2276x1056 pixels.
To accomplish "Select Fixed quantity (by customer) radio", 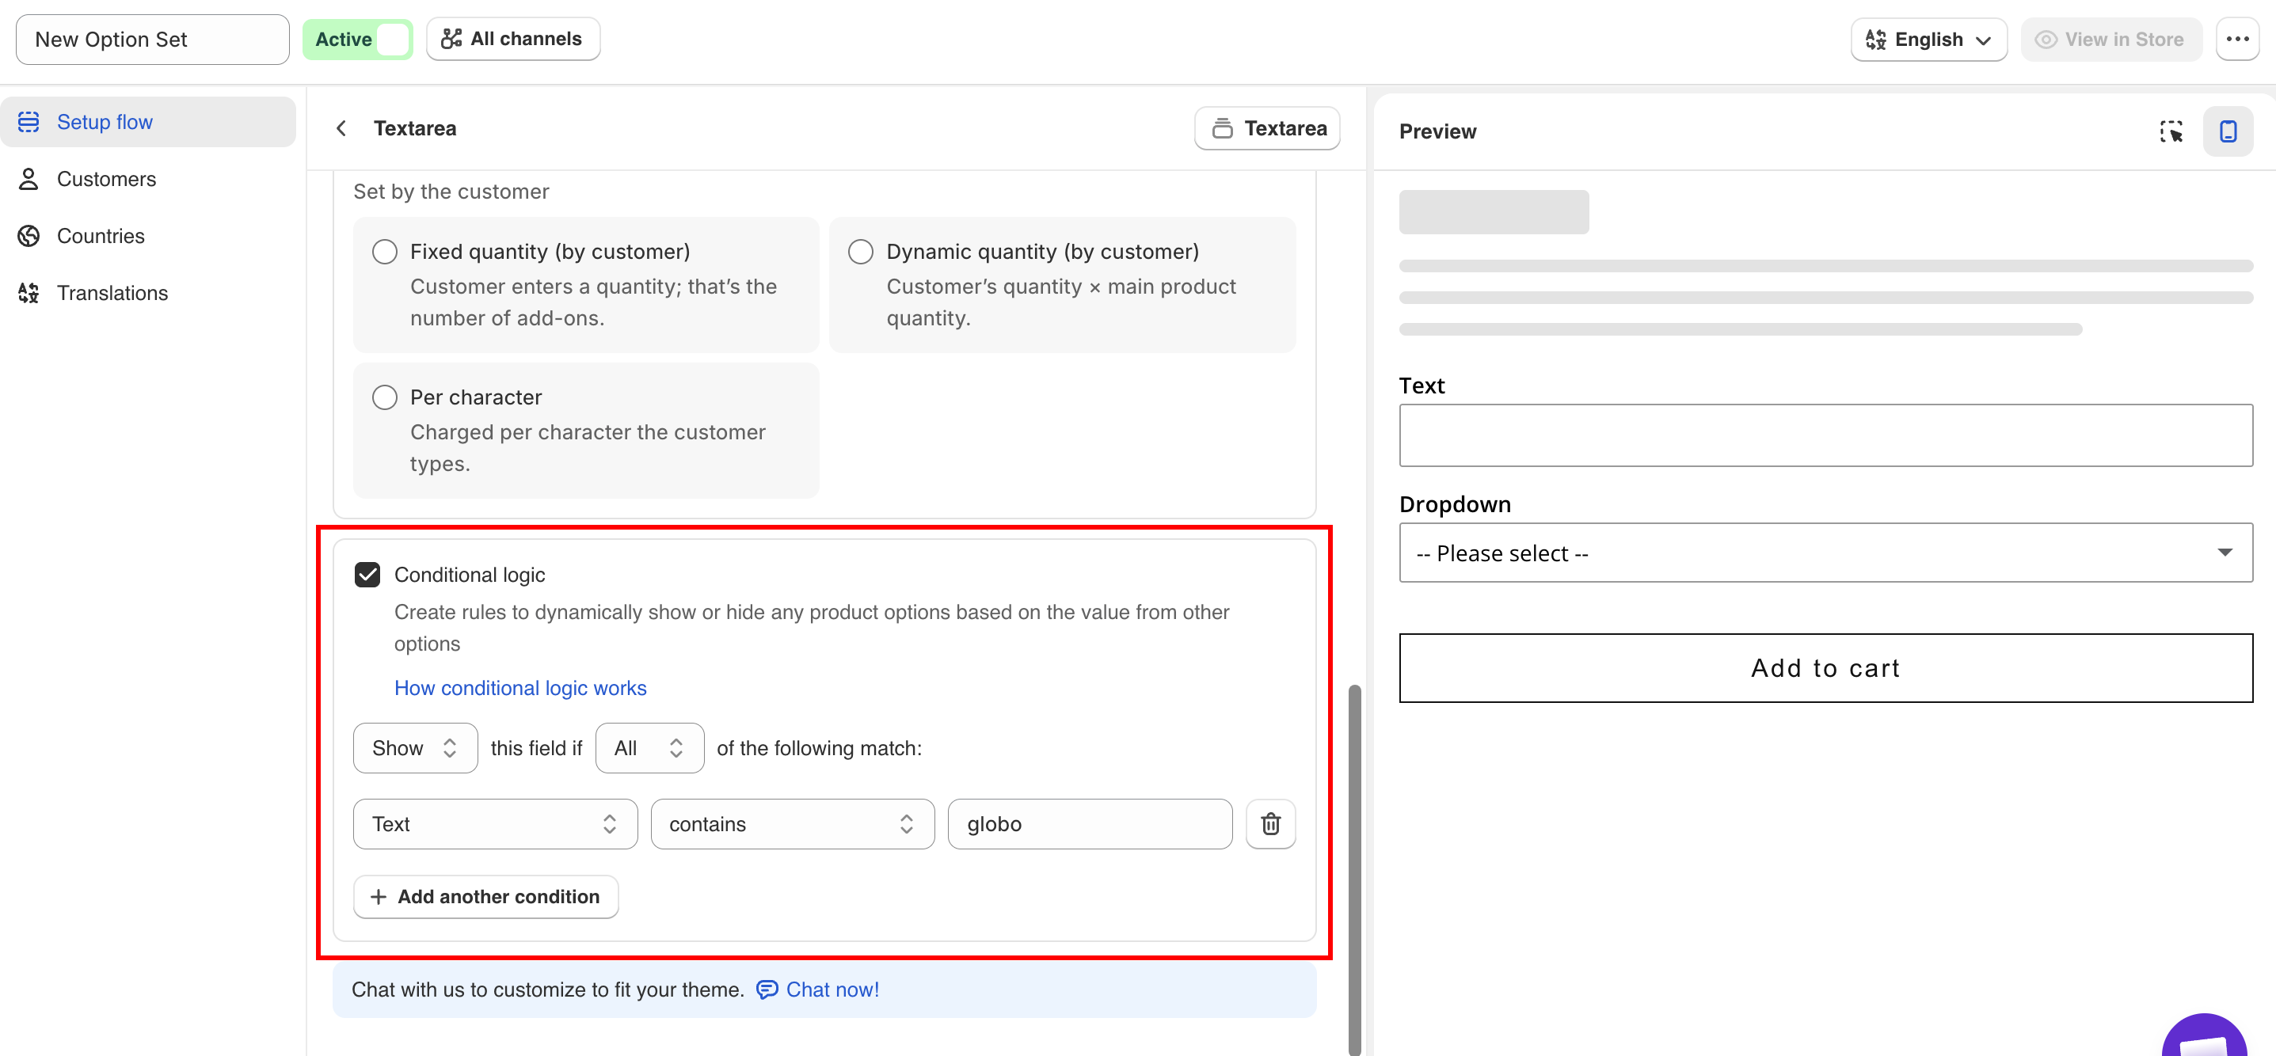I will point(384,252).
